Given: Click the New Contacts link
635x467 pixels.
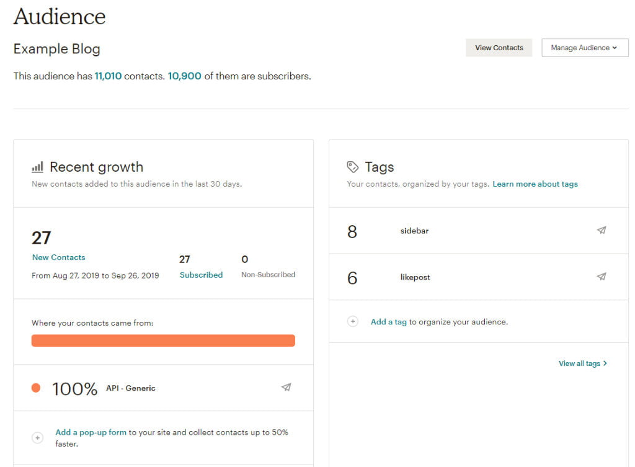Looking at the screenshot, I should click(x=58, y=257).
